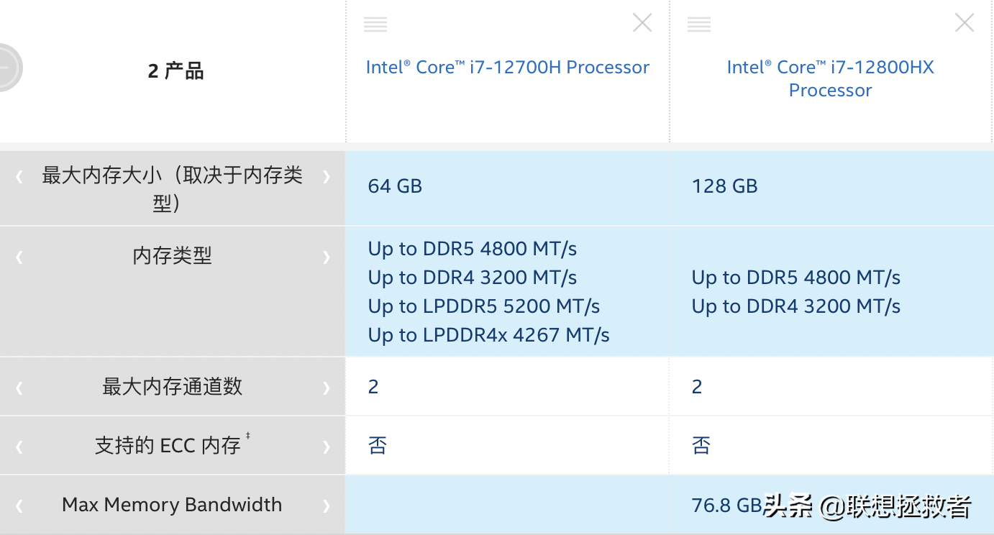
Task: Click right arrow on 最大内存通道数 row
Action: [x=327, y=388]
